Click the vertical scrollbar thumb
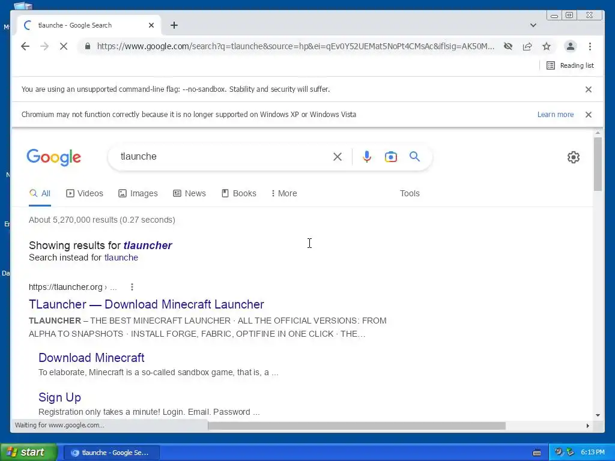The image size is (615, 461). point(598,164)
